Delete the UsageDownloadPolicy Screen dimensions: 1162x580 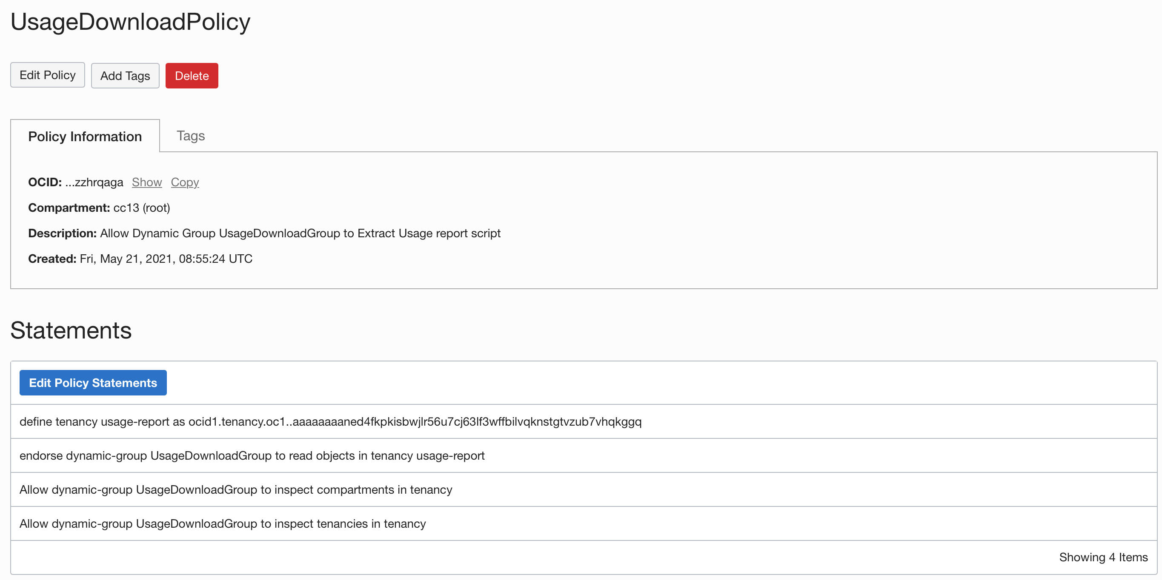pyautogui.click(x=191, y=75)
